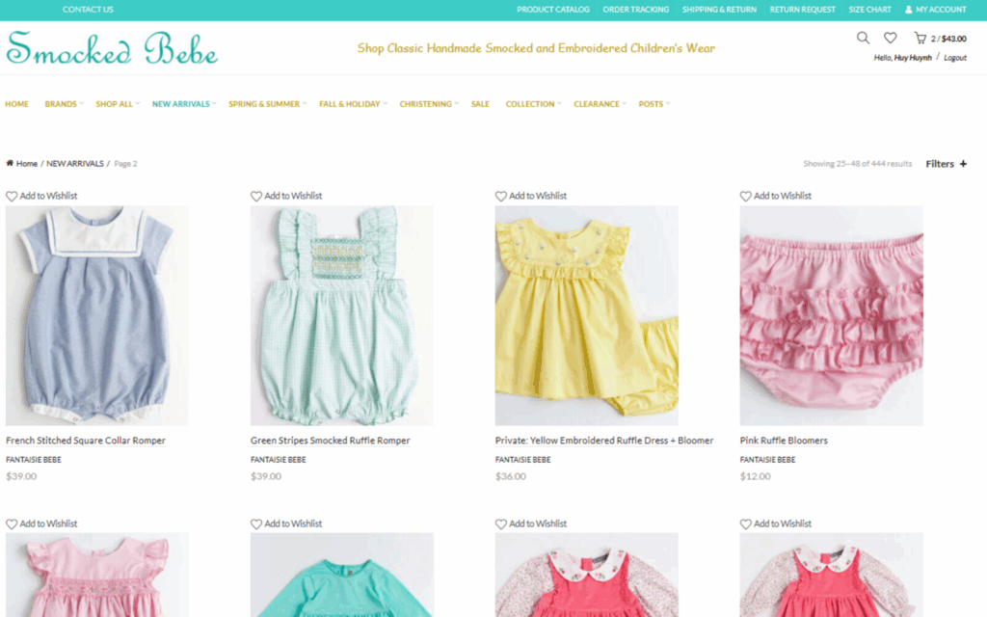Expand the Clearance dropdown menu
Image resolution: width=987 pixels, height=617 pixels.
pos(600,104)
